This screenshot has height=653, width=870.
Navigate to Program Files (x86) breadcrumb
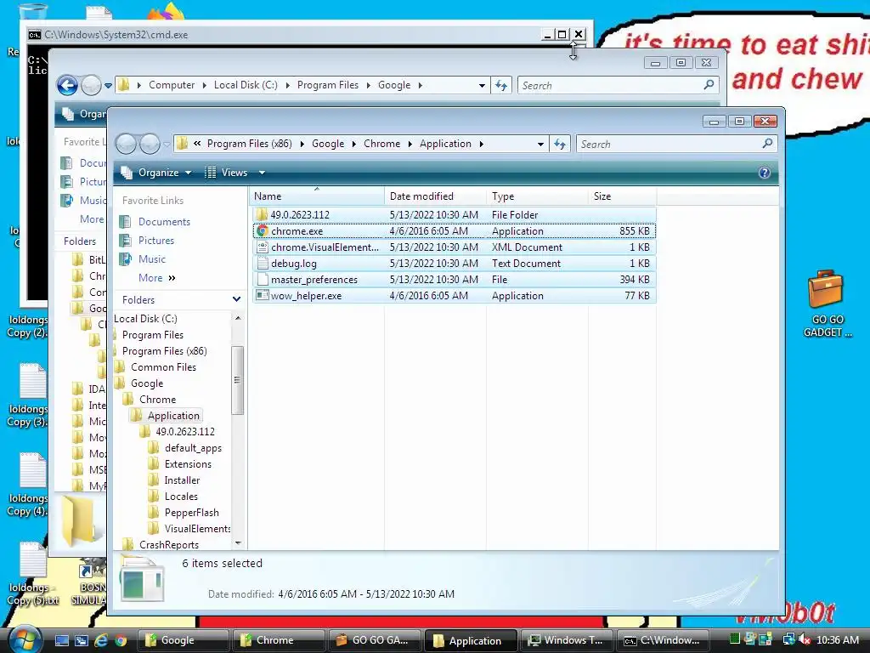pyautogui.click(x=250, y=144)
